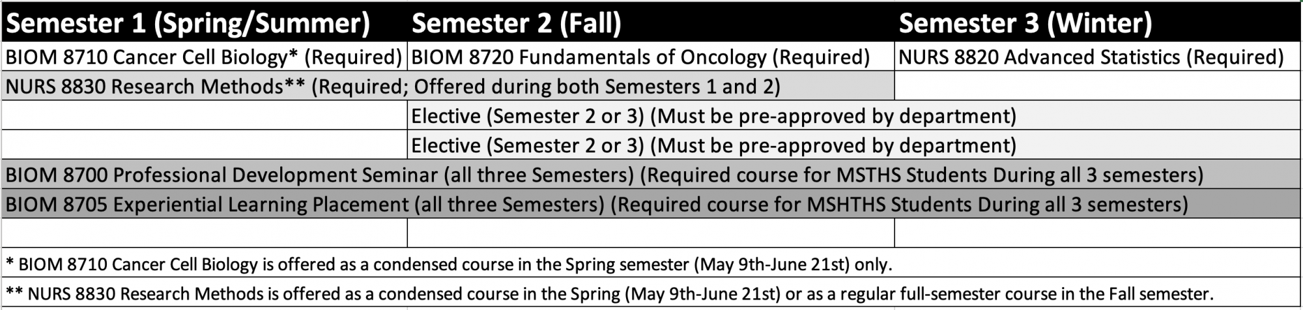
Task: Click the BIOM 8700 Professional Development Seminar row
Action: coord(604,175)
